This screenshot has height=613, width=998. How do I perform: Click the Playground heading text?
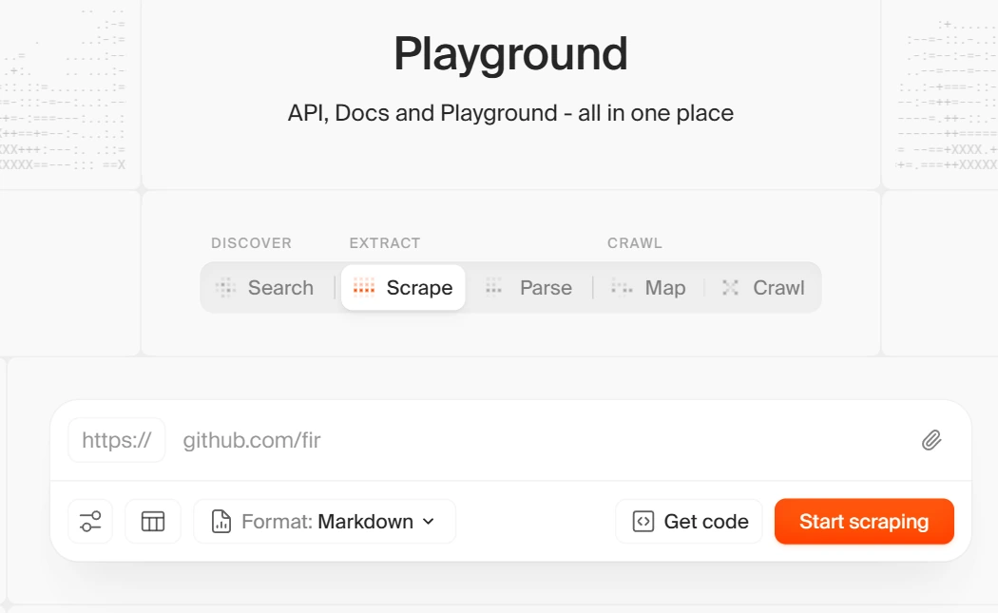(510, 54)
